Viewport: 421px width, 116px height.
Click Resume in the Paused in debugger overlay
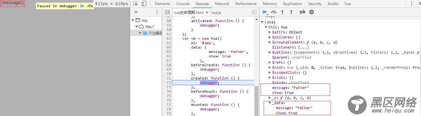(x=82, y=6)
